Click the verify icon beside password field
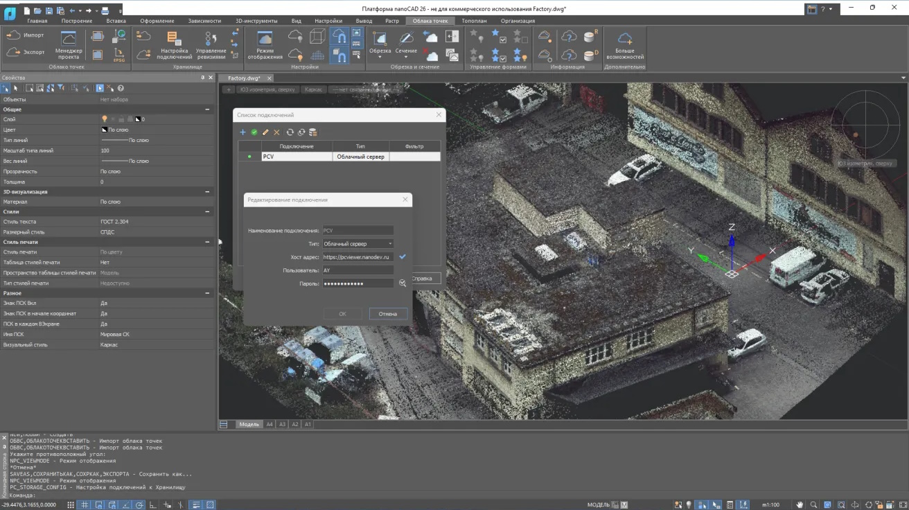The height and width of the screenshot is (510, 909). click(402, 283)
